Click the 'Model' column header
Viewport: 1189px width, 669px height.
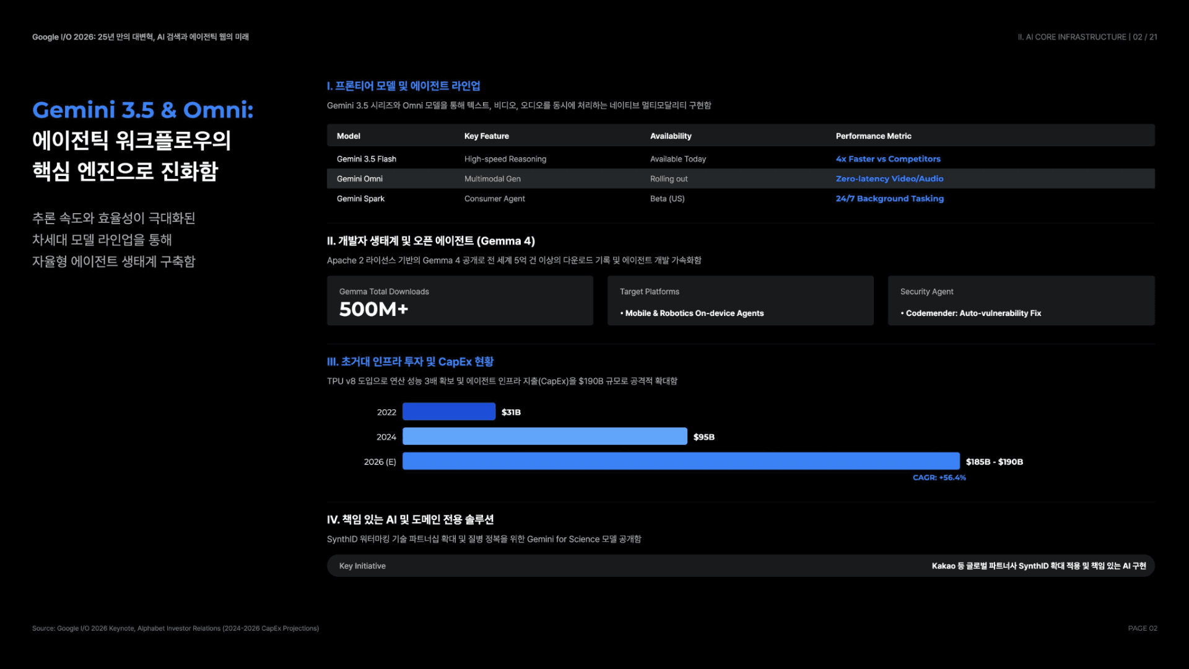click(349, 136)
